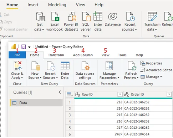Select row number 1 in grid
Screen dimensions: 173x138
point(70,102)
